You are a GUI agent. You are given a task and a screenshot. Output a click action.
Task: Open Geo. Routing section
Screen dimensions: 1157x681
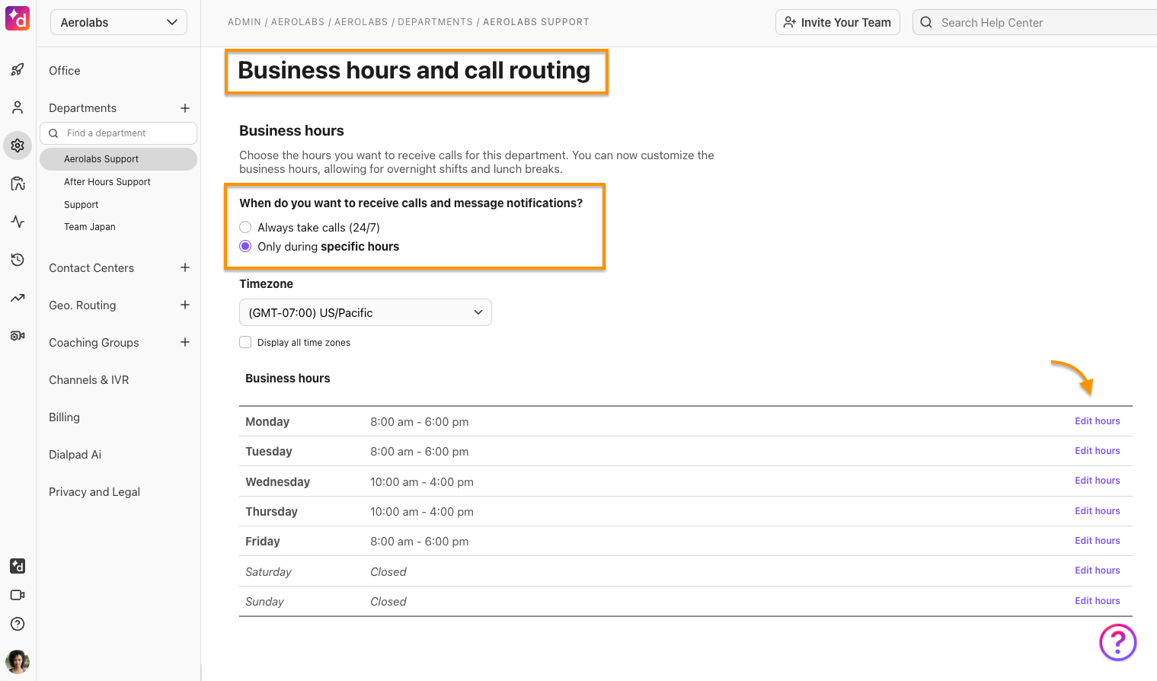pyautogui.click(x=82, y=305)
